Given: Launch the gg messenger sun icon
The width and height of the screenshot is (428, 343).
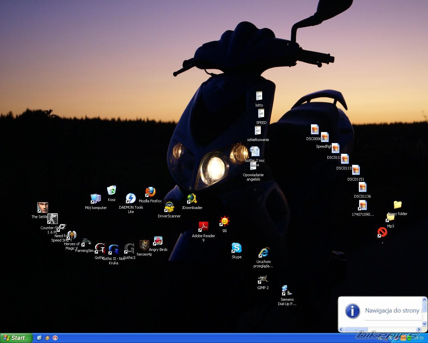Looking at the screenshot, I should (x=224, y=221).
